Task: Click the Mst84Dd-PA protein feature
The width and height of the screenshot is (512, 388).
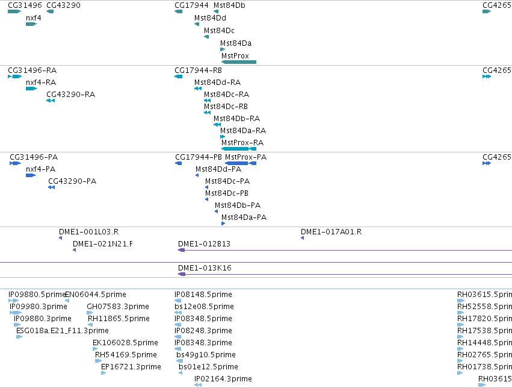Action: [x=197, y=175]
